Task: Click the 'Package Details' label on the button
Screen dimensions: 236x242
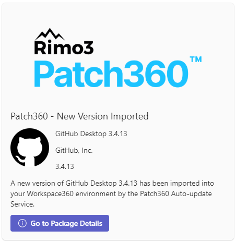Action: [77, 223]
